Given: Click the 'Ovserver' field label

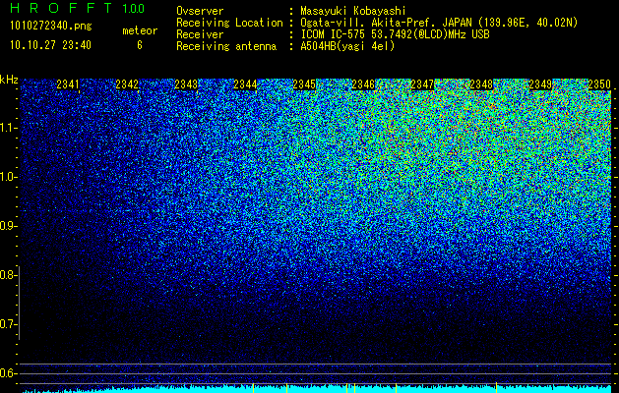Looking at the screenshot, I should pyautogui.click(x=200, y=11).
